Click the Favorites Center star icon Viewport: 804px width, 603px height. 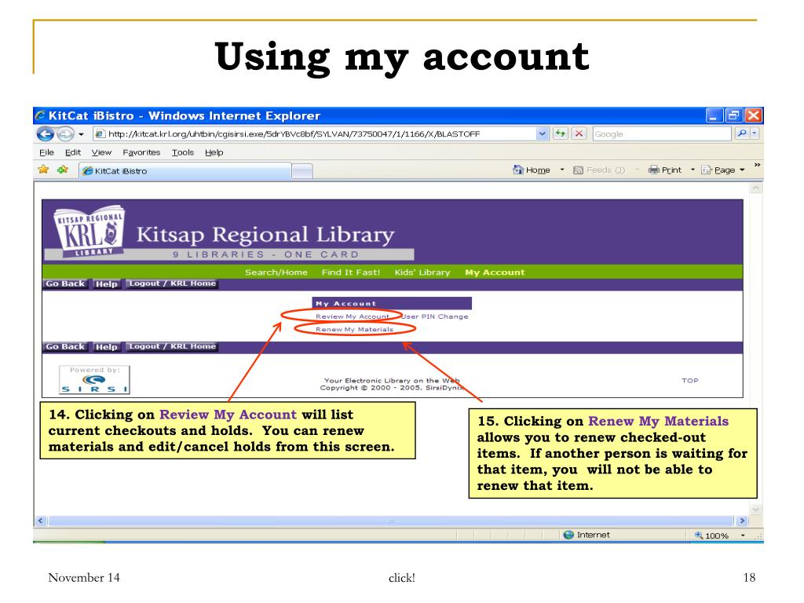(x=44, y=170)
